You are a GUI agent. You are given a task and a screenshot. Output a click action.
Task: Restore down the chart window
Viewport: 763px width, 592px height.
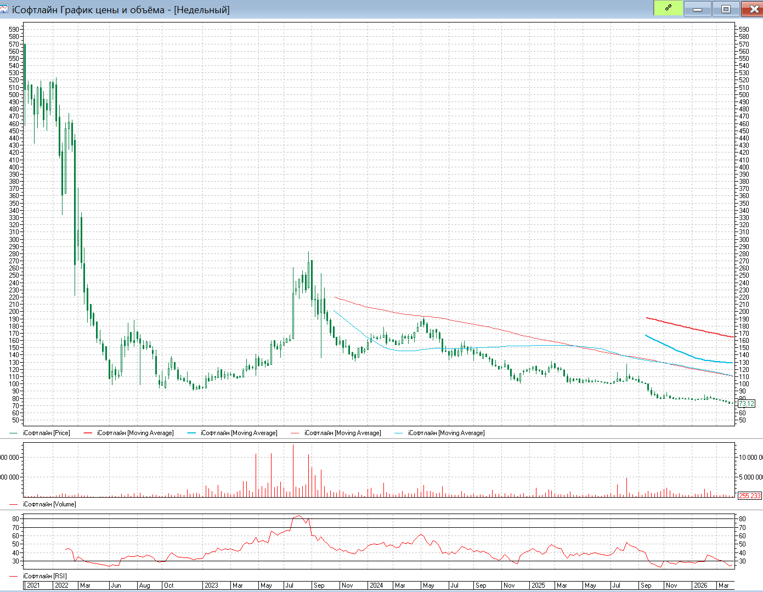click(x=726, y=9)
